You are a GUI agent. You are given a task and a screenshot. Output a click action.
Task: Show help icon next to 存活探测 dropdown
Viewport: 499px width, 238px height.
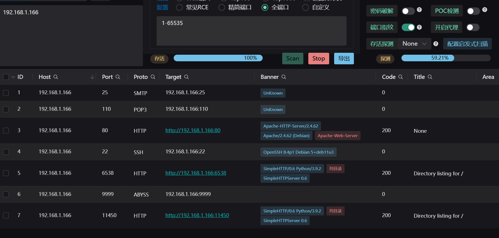436,44
